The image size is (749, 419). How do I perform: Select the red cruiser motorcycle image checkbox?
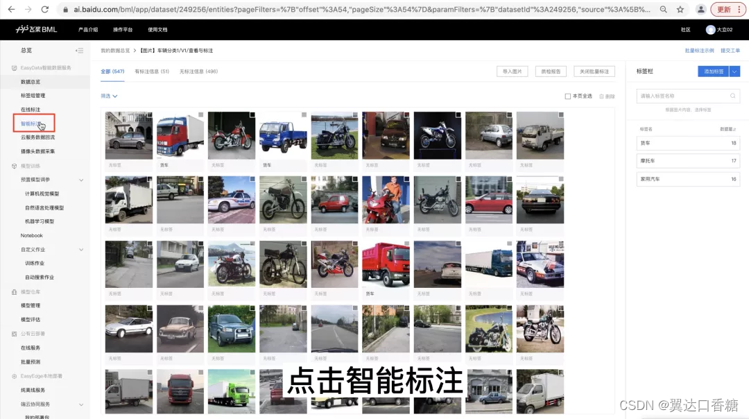(x=252, y=114)
